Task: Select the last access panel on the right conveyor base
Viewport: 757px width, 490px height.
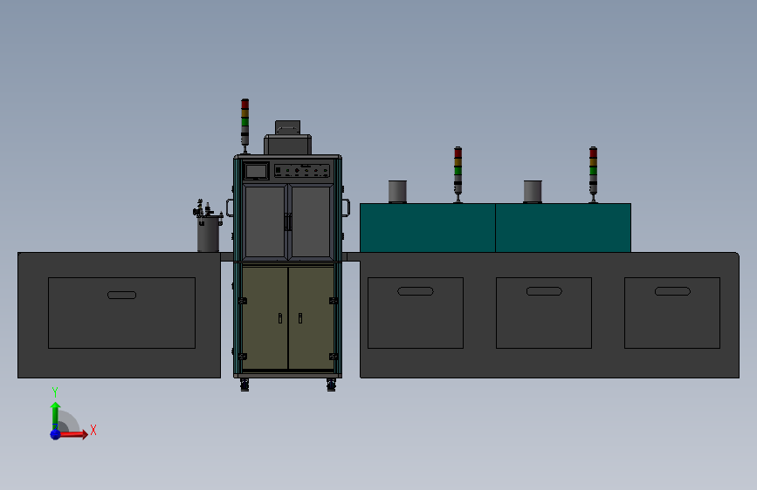Action: [672, 313]
